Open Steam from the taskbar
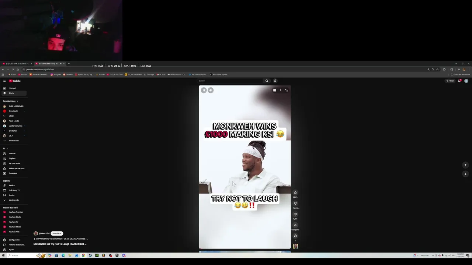The height and width of the screenshot is (265, 472). click(x=90, y=255)
